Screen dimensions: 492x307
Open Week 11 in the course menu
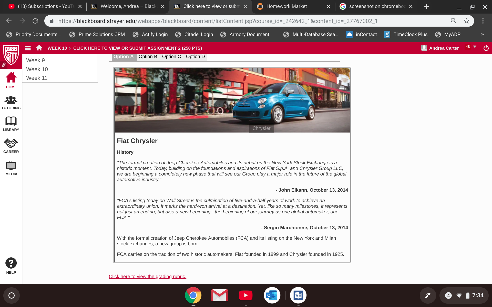pyautogui.click(x=37, y=78)
